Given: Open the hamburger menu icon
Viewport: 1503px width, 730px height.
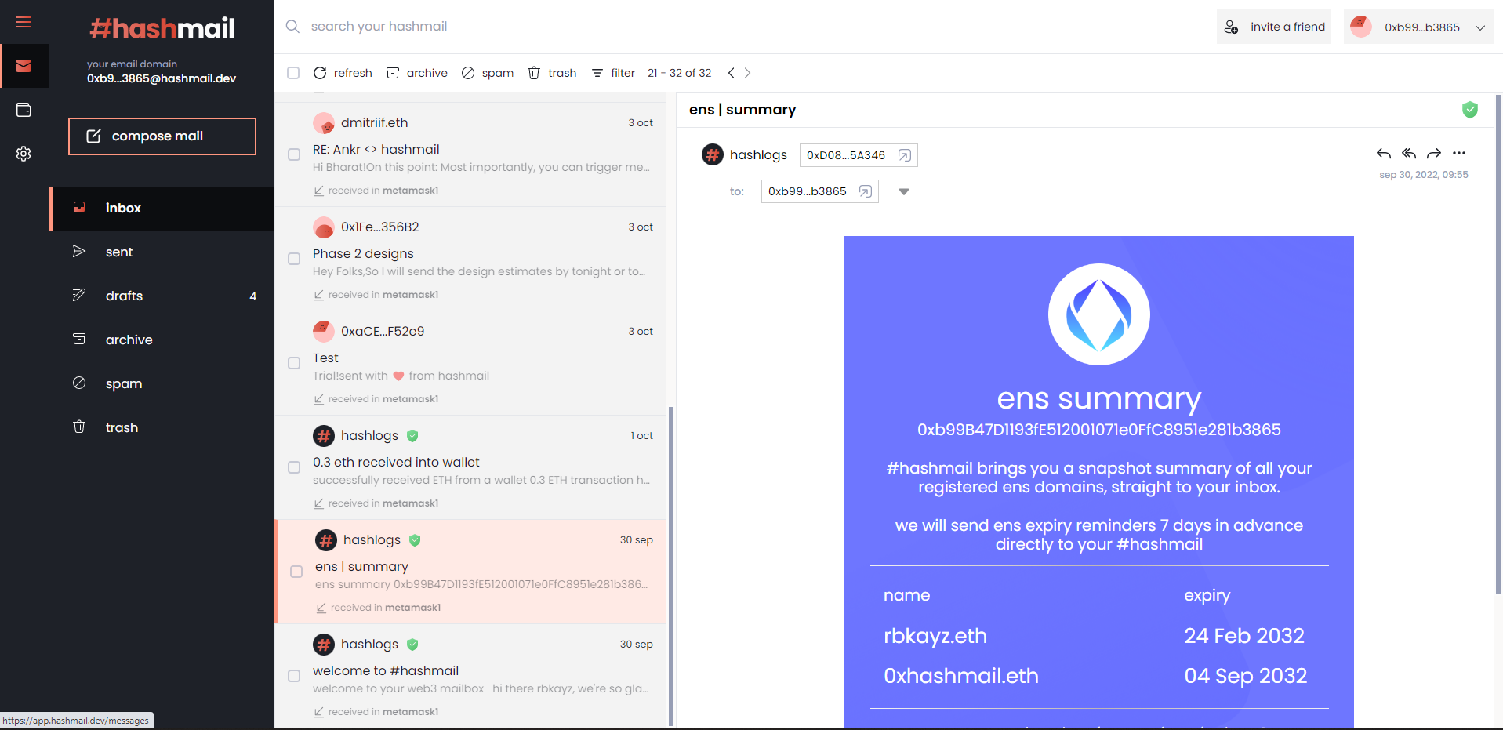Looking at the screenshot, I should click(x=24, y=22).
